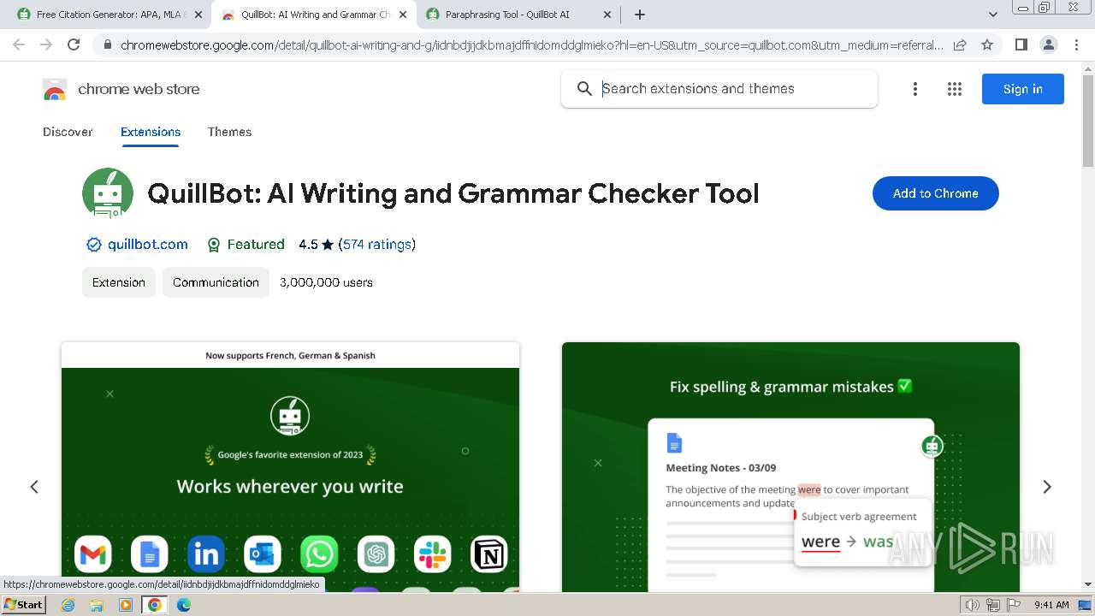This screenshot has width=1095, height=616.
Task: Click the Communication category chip
Action: coord(216,282)
